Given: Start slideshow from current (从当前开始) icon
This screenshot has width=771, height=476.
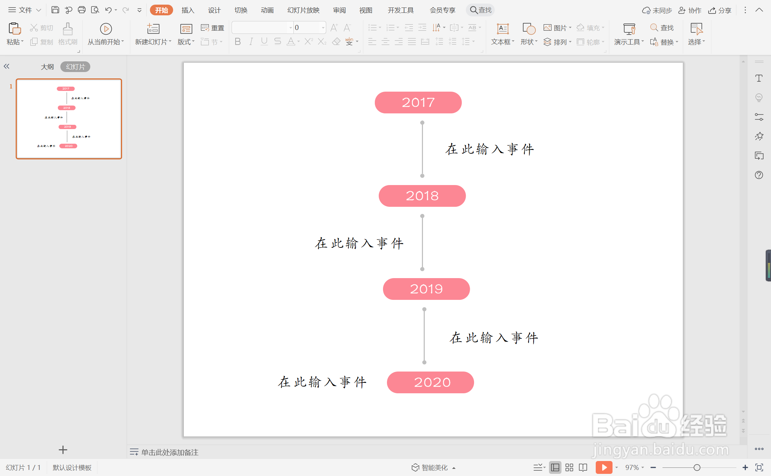Looking at the screenshot, I should (x=106, y=29).
